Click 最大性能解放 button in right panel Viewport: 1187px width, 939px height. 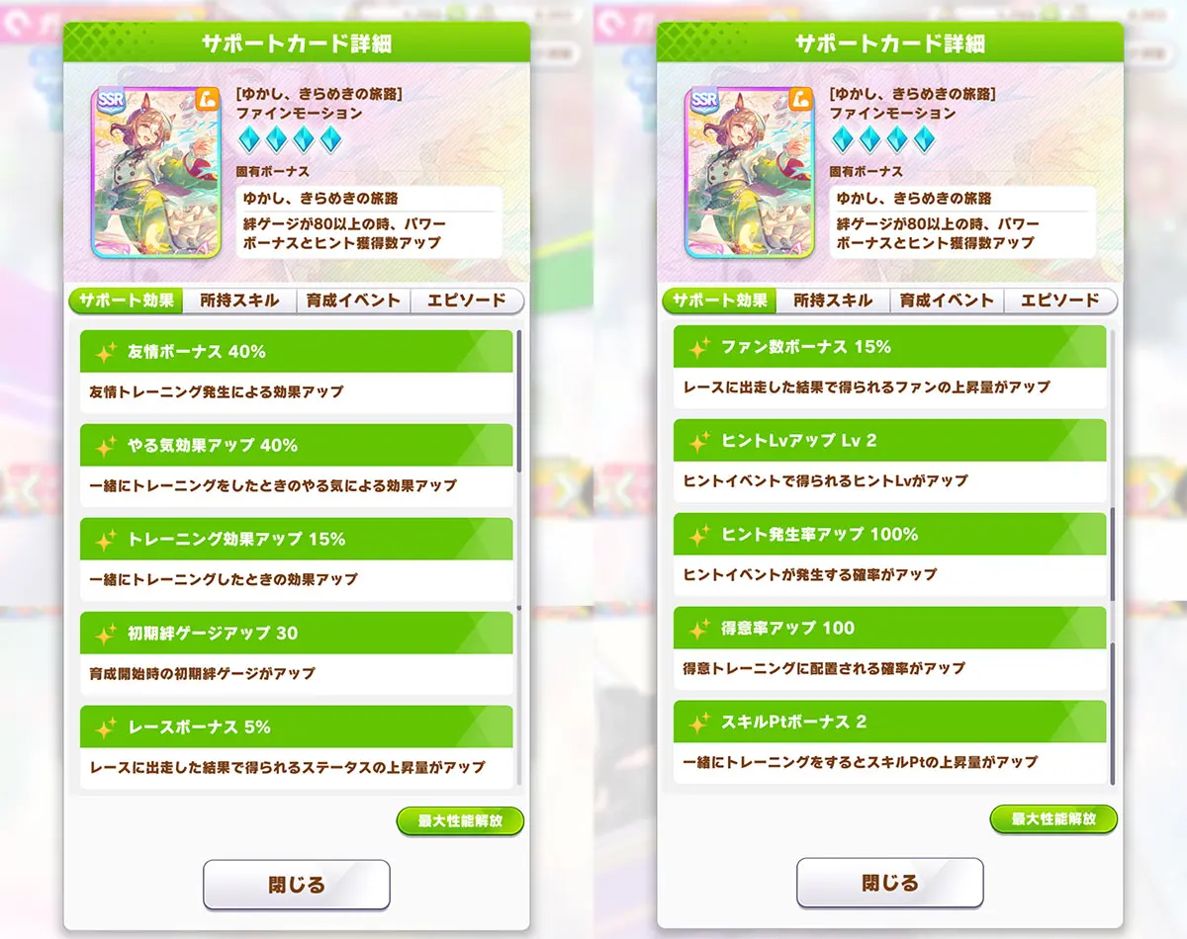(1053, 818)
